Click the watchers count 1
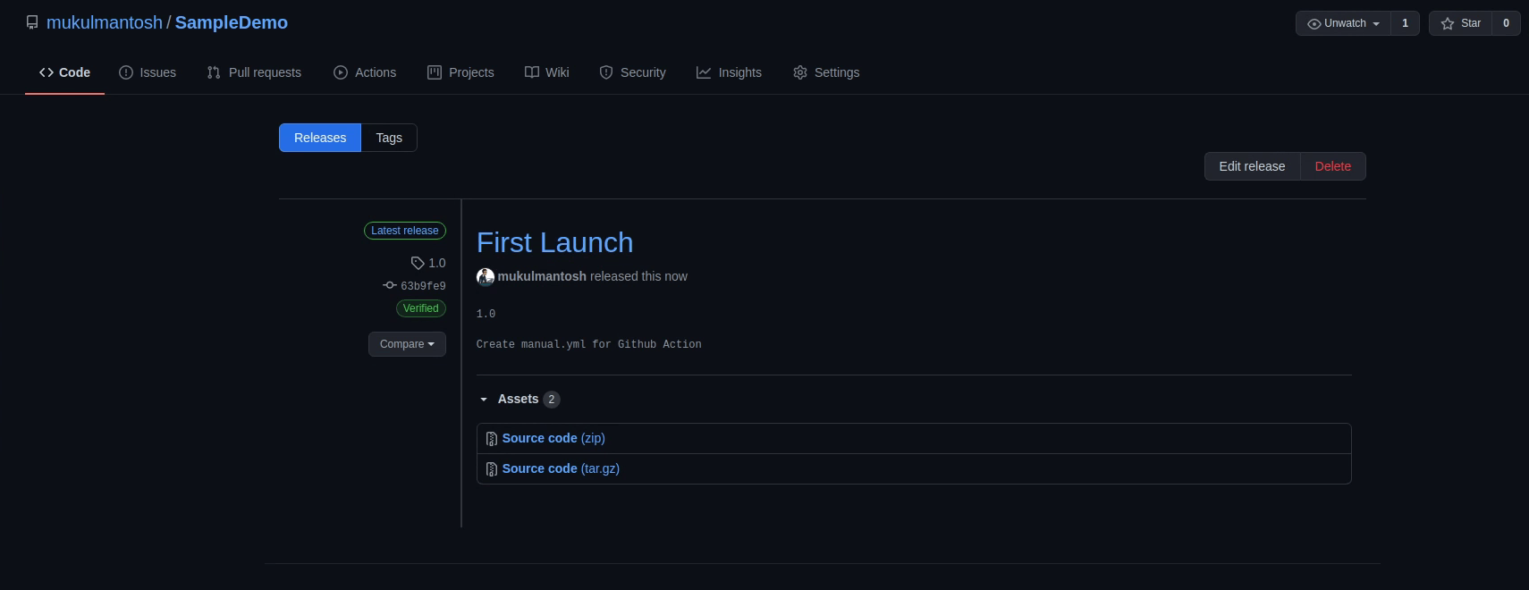Image resolution: width=1529 pixels, height=590 pixels. [x=1405, y=23]
